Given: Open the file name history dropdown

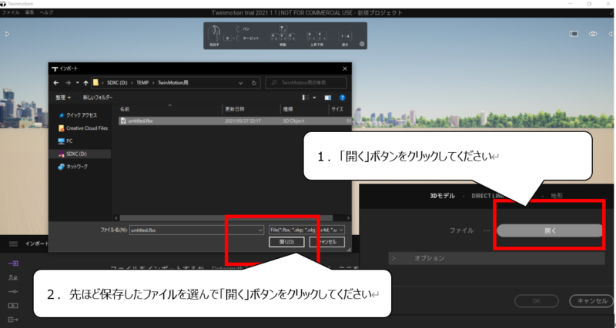Looking at the screenshot, I should (x=260, y=230).
